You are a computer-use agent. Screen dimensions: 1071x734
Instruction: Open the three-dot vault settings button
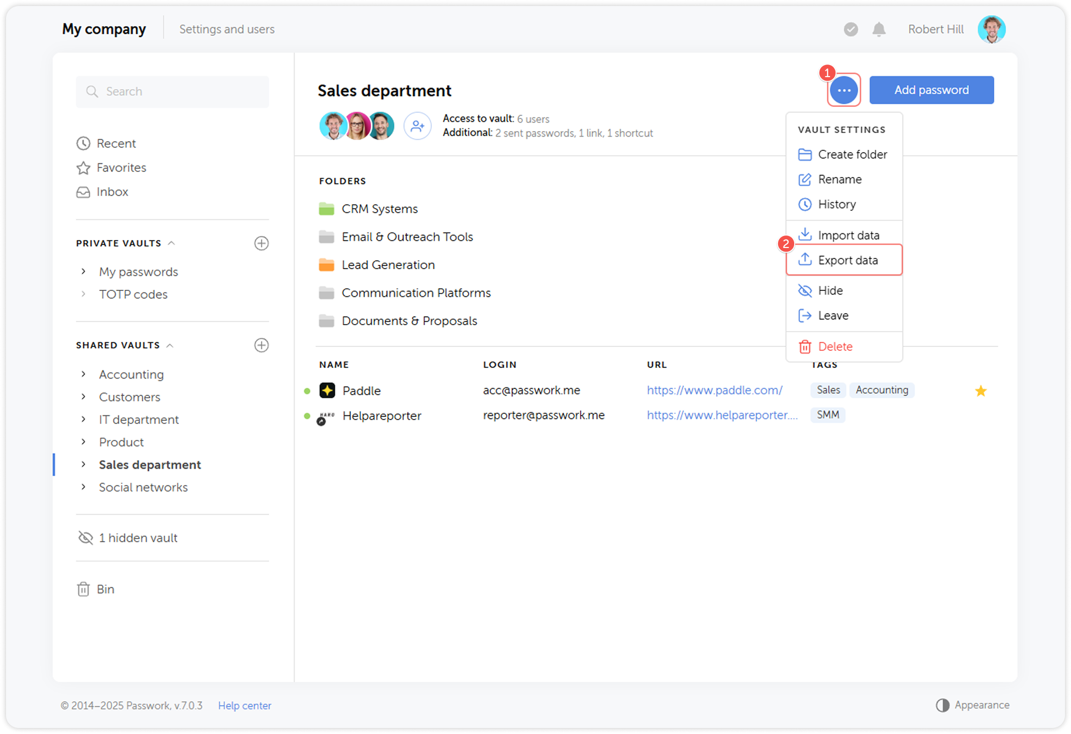[844, 90]
